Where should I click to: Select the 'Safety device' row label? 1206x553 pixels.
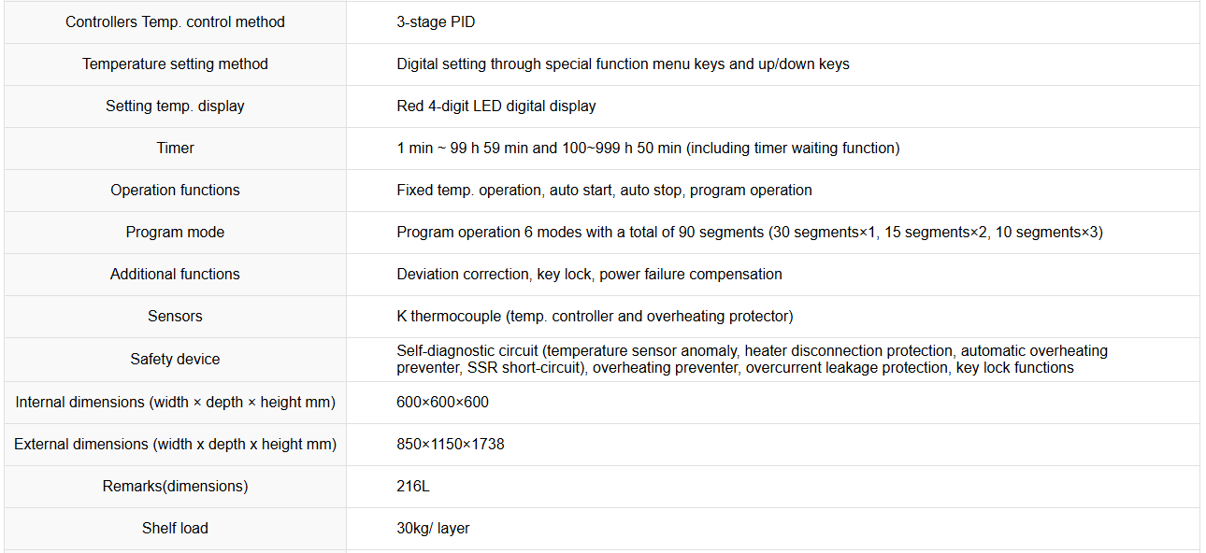pyautogui.click(x=175, y=359)
